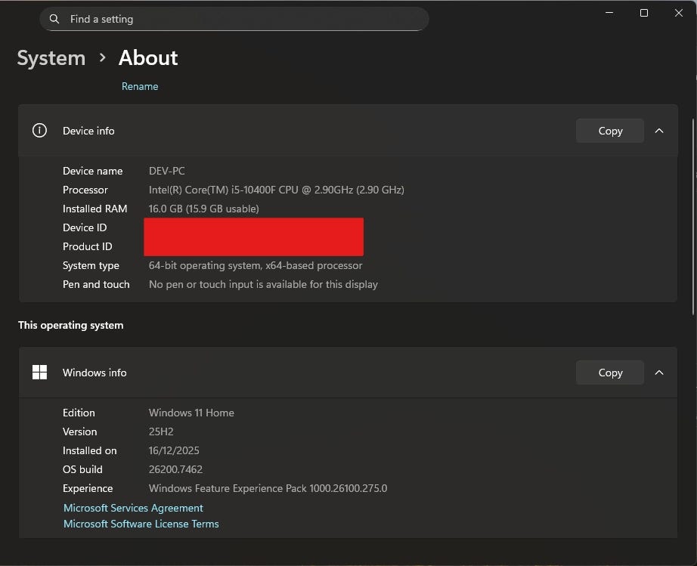
Task: Open the Microsoft Software License Terms link
Action: coord(141,524)
